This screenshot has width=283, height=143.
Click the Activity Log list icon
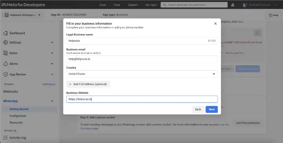6,137
